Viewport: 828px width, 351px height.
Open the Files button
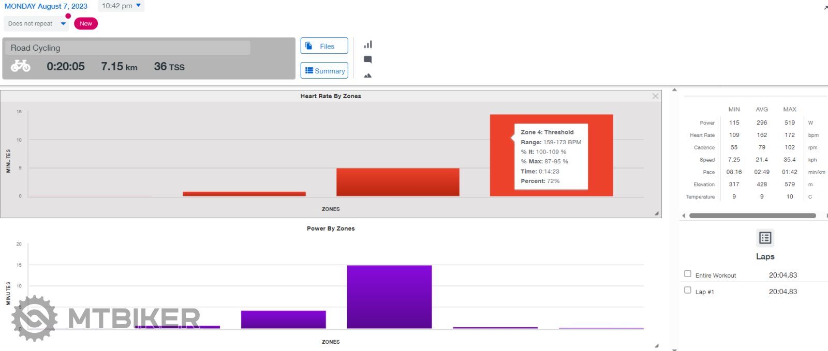click(x=324, y=46)
